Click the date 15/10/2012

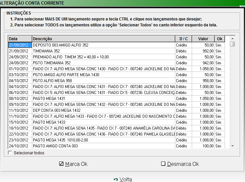pyautogui.click(x=19, y=122)
